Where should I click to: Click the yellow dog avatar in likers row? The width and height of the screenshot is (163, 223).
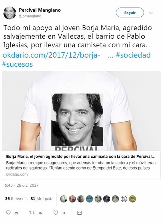[x=132, y=199]
